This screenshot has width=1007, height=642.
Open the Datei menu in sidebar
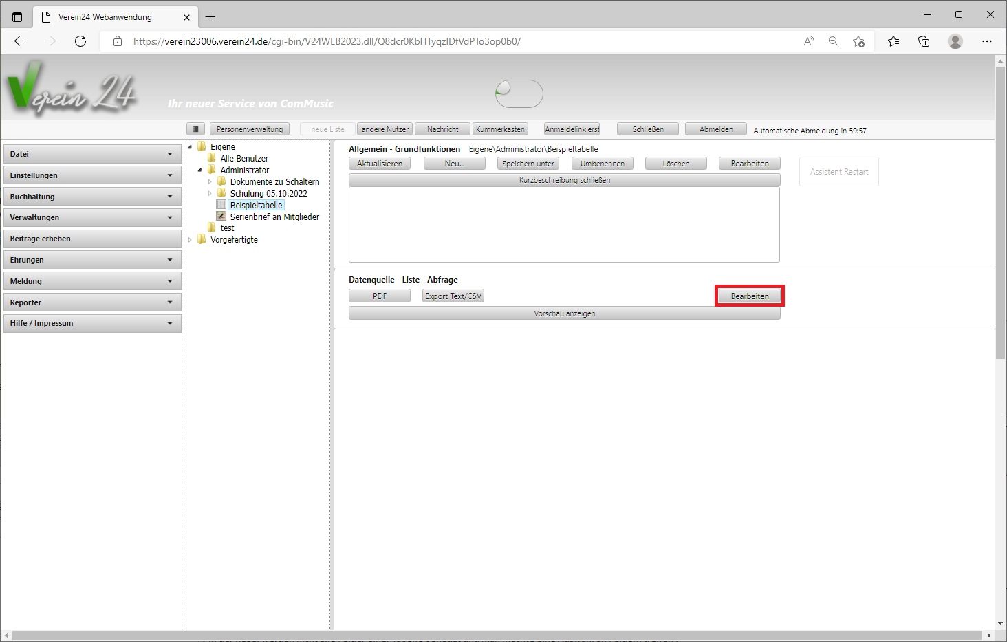tap(92, 154)
